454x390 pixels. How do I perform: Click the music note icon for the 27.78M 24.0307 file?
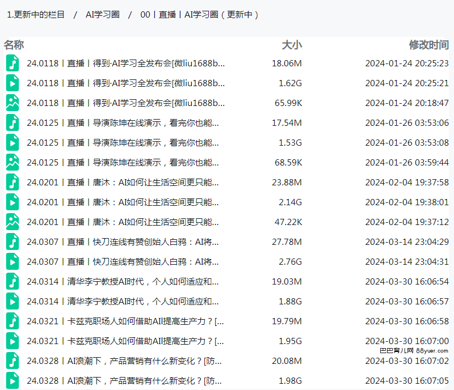pos(12,241)
